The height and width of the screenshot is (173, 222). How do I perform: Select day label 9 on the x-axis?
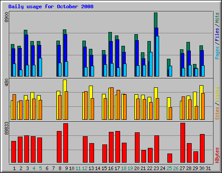coord(66,168)
